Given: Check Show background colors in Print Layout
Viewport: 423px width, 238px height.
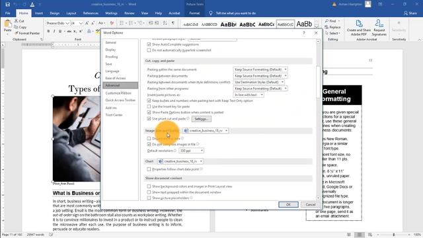Looking at the screenshot, I should (149, 186).
